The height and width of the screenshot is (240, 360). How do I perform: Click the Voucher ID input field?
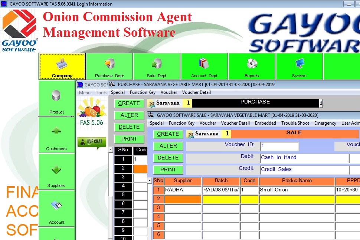point(279,146)
